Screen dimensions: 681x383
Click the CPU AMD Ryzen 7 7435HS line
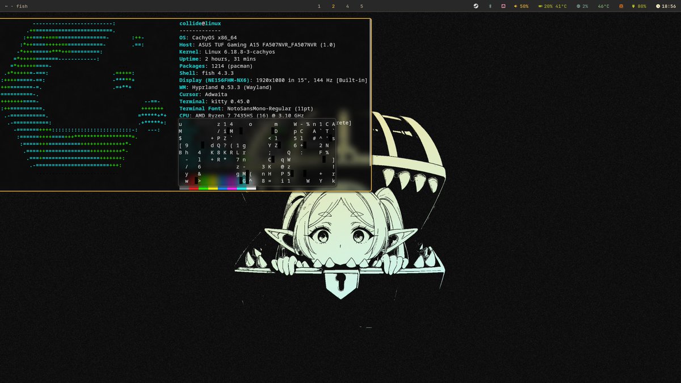[242, 116]
